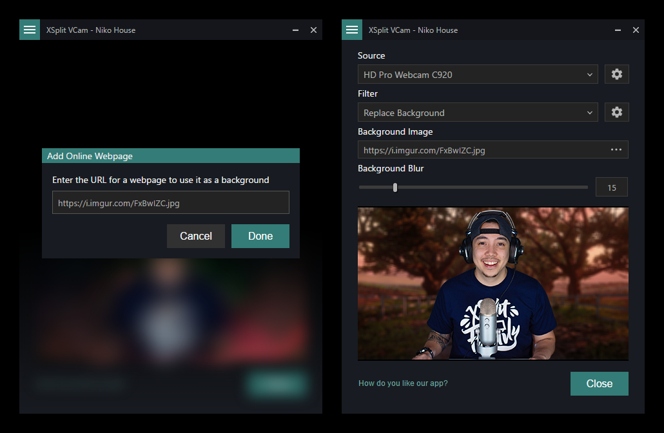Click the webcam preview image of the streamer
Viewport: 664px width, 433px height.
click(x=493, y=284)
